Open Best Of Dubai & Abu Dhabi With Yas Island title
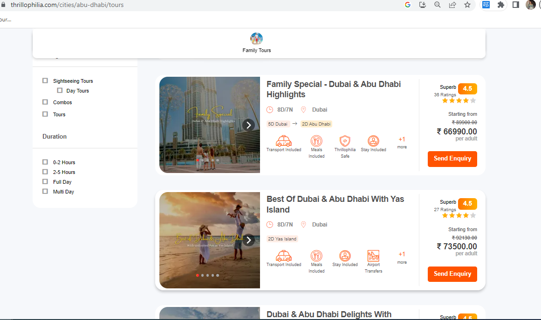This screenshot has height=320, width=541. (x=335, y=204)
